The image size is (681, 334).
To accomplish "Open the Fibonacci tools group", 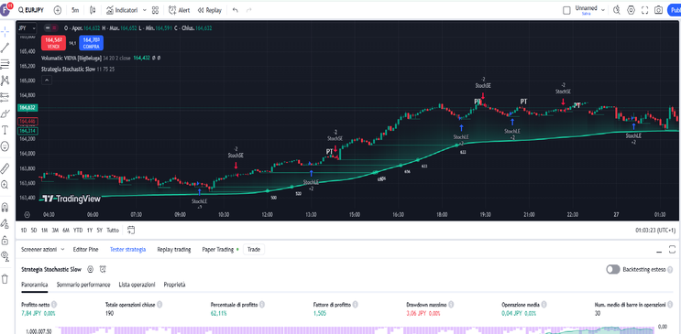I will 5,64.
